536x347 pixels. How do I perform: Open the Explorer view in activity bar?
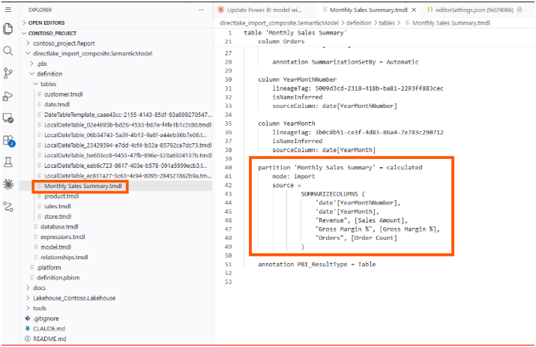pos(8,28)
